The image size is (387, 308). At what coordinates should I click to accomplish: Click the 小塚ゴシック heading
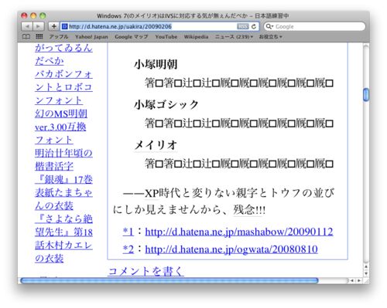[x=166, y=105]
